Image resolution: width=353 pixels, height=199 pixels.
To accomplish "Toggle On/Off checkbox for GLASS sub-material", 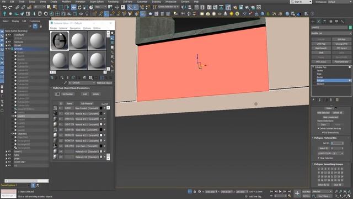I will (104, 108).
